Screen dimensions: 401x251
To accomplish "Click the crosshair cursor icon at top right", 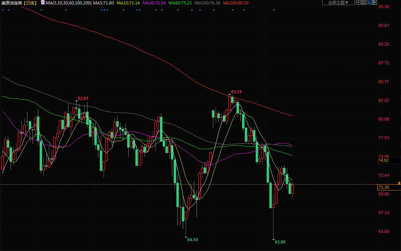I will [358, 2].
